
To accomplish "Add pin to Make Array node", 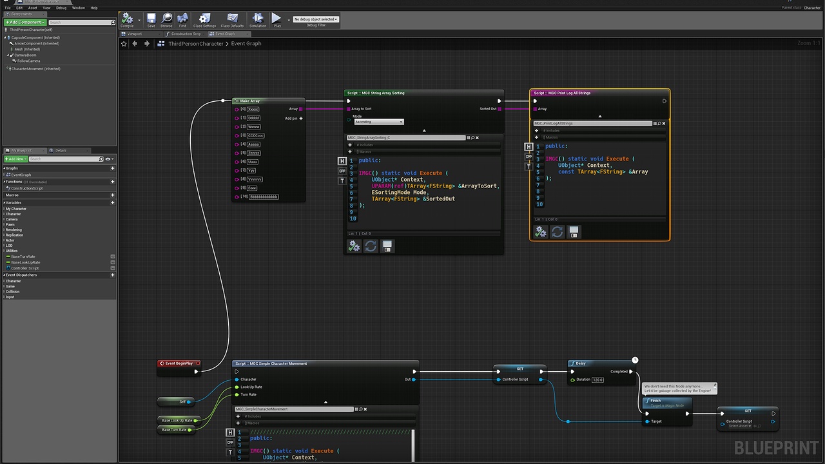I will (294, 119).
